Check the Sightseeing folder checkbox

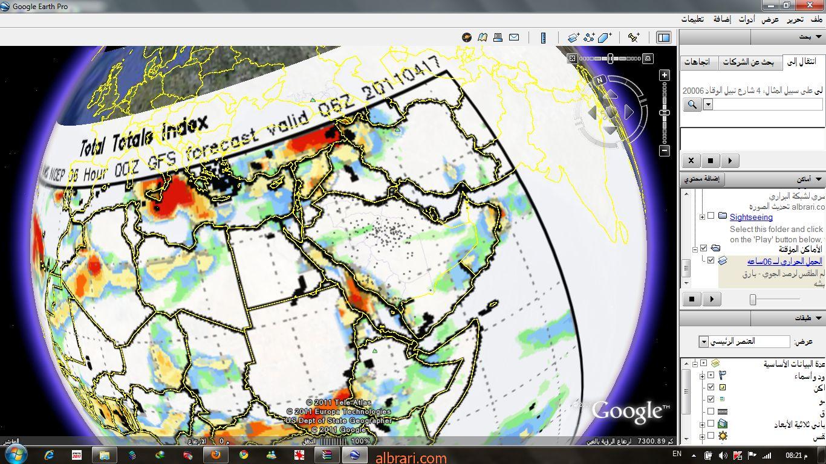711,216
